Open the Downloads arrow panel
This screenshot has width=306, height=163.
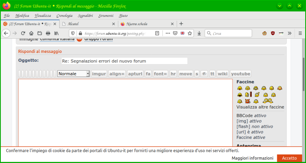[199, 33]
